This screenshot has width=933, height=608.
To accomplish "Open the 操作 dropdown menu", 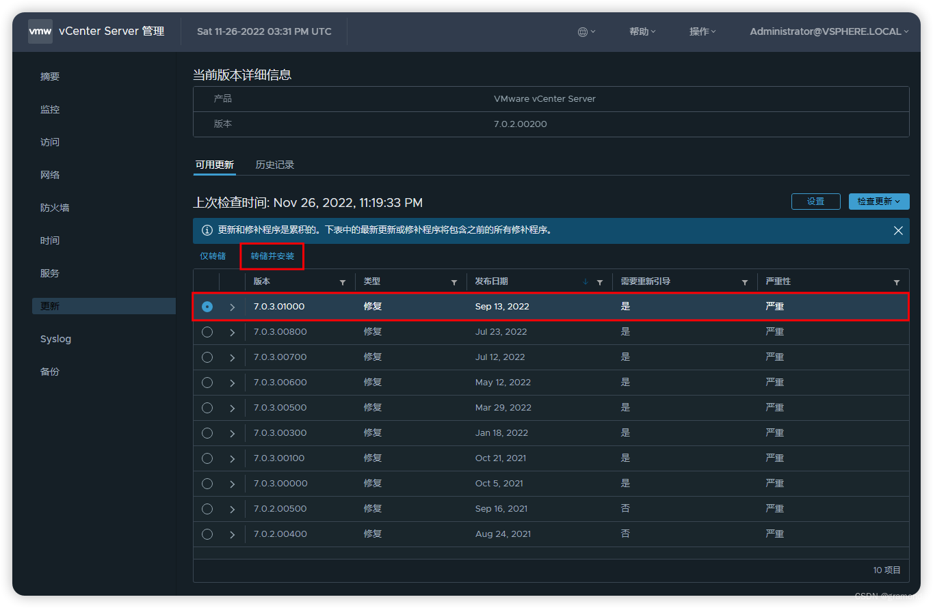I will tap(702, 31).
